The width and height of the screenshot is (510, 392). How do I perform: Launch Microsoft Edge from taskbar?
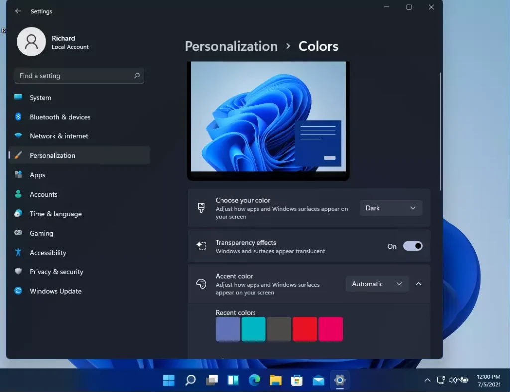click(x=255, y=380)
